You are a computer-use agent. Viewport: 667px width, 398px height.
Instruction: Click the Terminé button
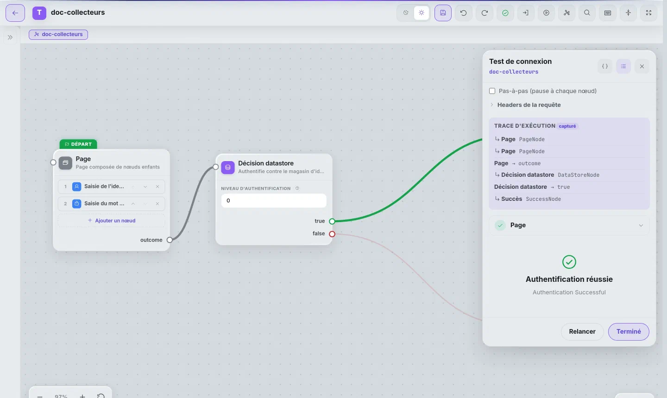(629, 332)
